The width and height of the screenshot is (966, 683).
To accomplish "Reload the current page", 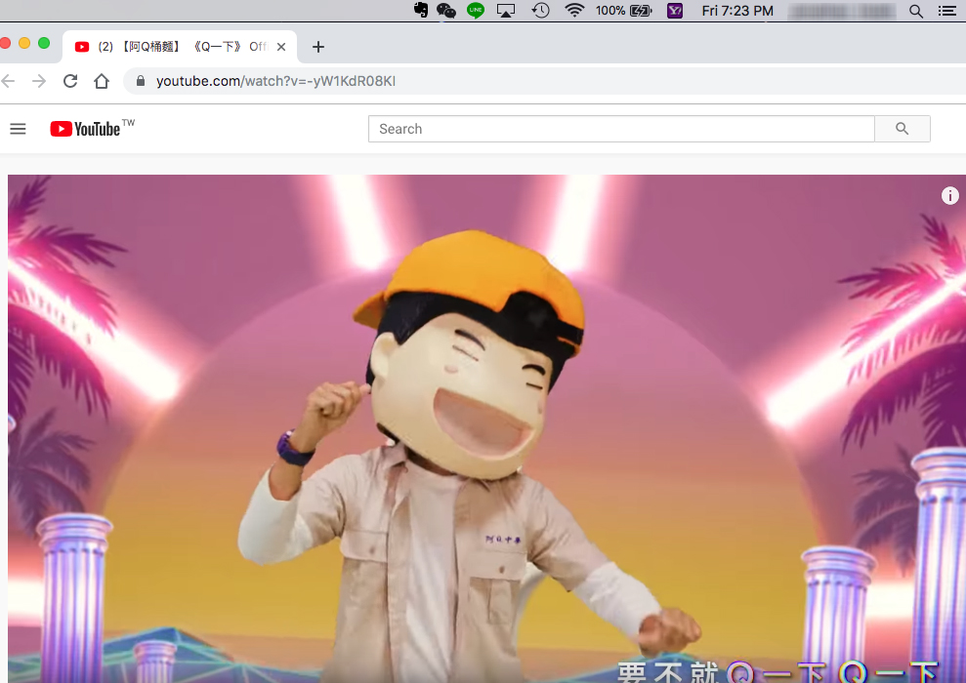I will click(70, 81).
